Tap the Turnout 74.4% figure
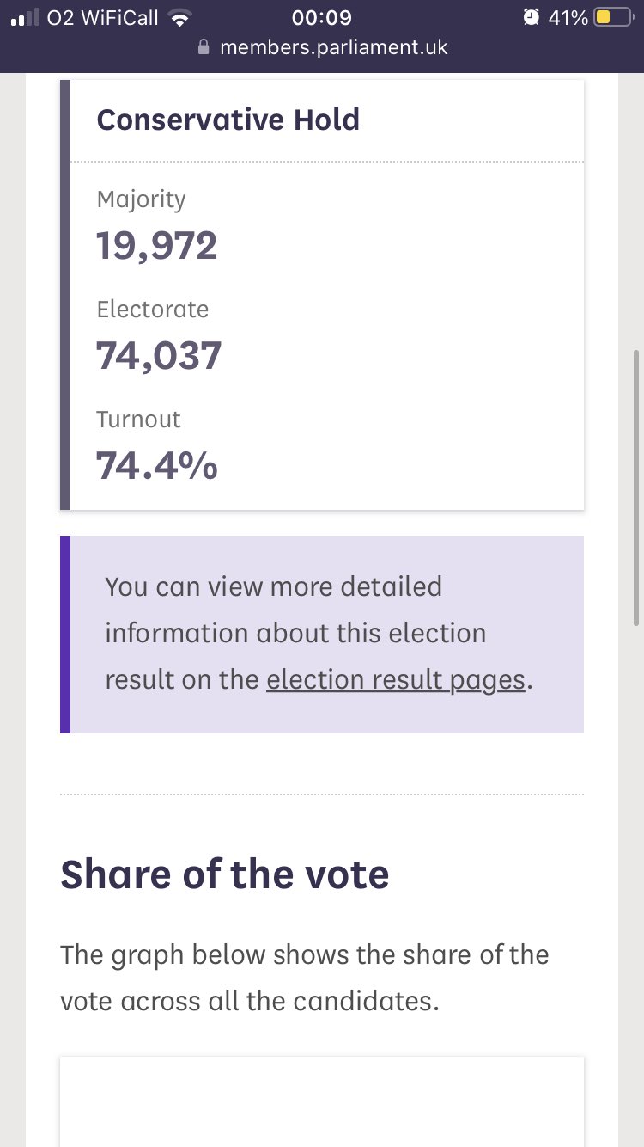The height and width of the screenshot is (1147, 644). (x=156, y=466)
